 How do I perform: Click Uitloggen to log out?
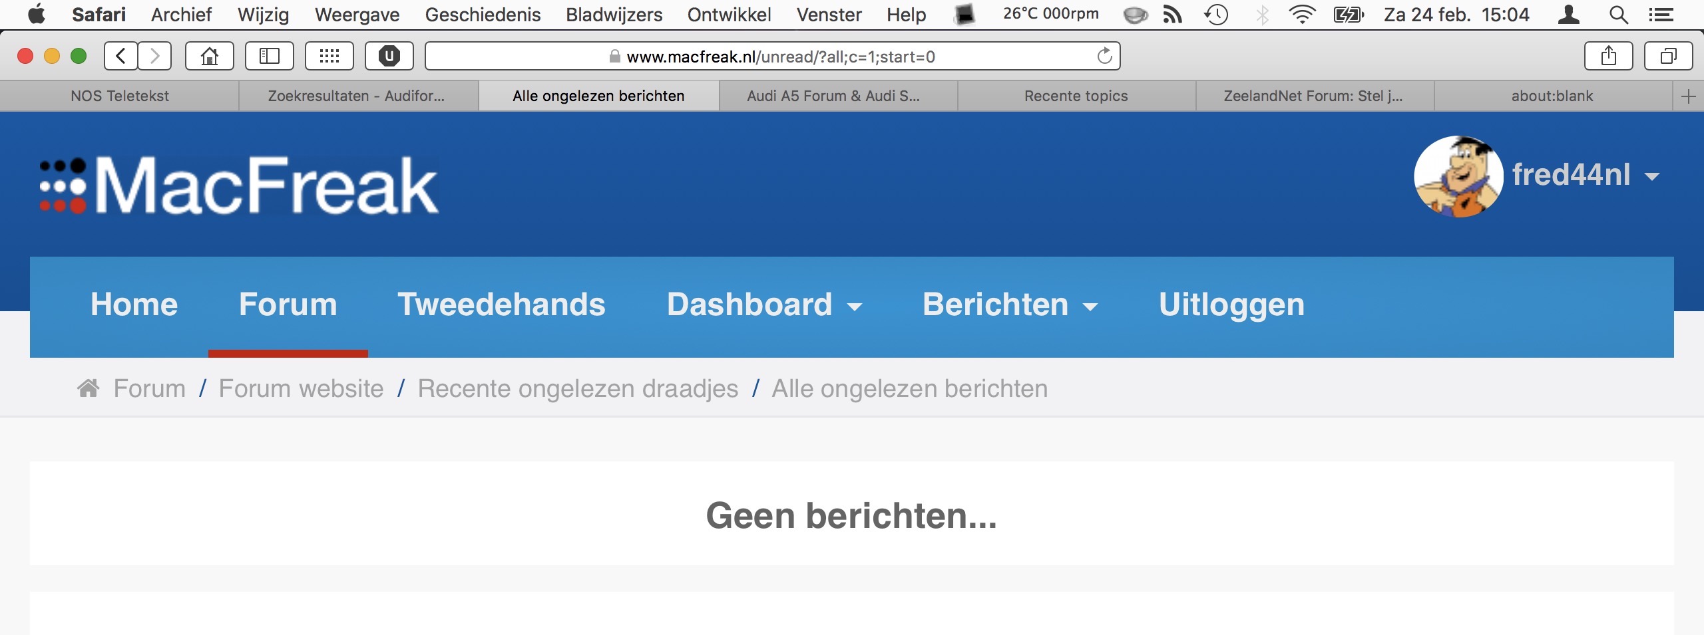pos(1231,306)
